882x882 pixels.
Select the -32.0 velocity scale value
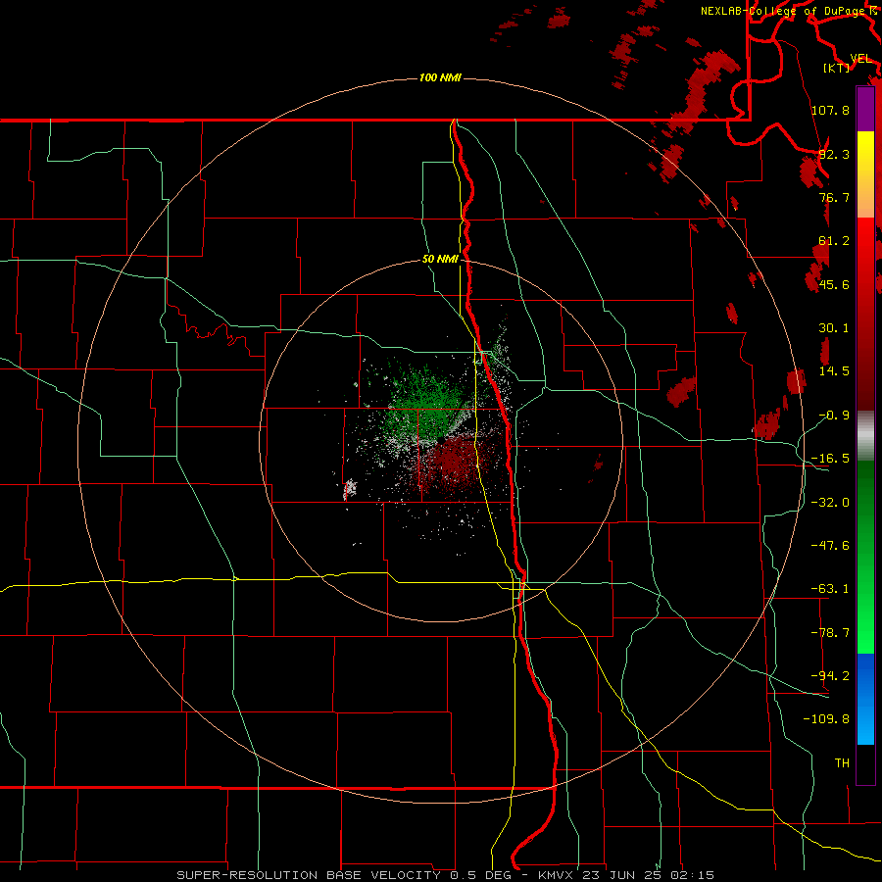click(830, 503)
